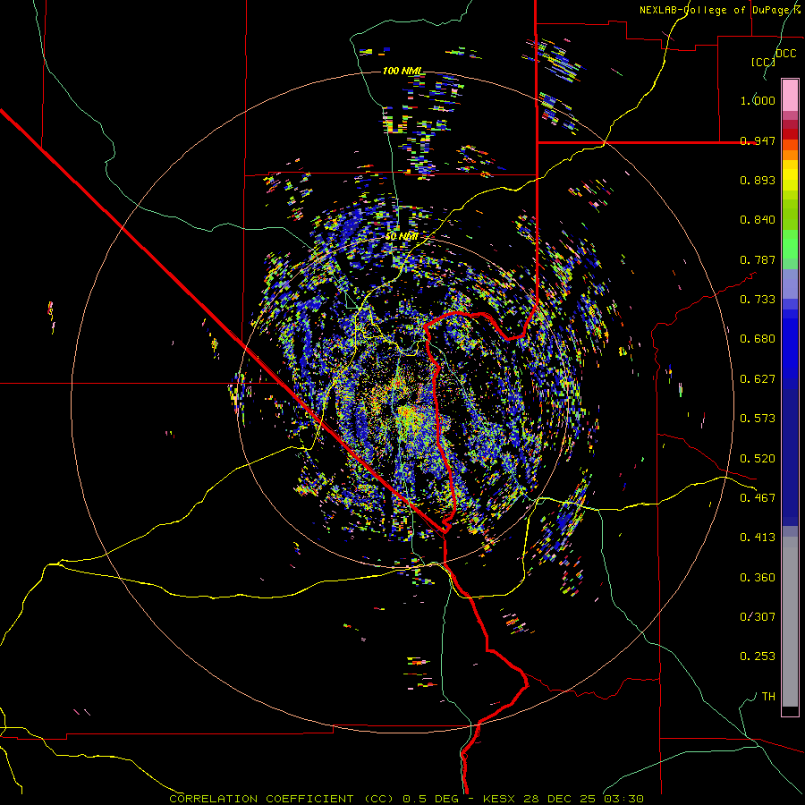Pick the gray band on the color bar
The width and height of the screenshot is (805, 805).
tap(790, 622)
